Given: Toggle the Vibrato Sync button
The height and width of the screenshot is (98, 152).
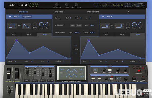Looking at the screenshot, I should point(110,70).
